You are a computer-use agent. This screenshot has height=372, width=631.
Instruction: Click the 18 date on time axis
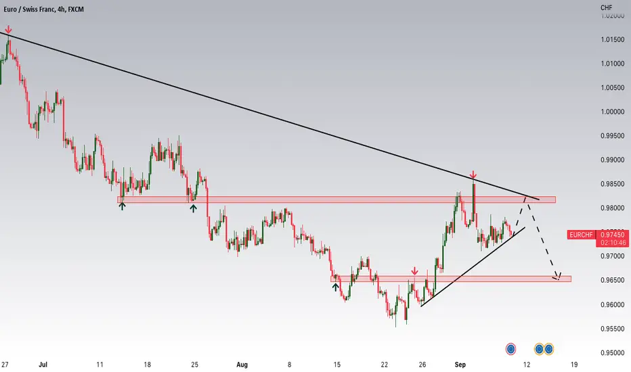click(x=148, y=365)
